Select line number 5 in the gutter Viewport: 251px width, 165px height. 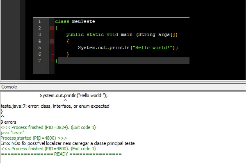39,47
